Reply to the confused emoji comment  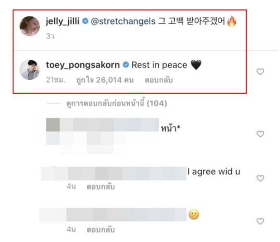pos(101,229)
